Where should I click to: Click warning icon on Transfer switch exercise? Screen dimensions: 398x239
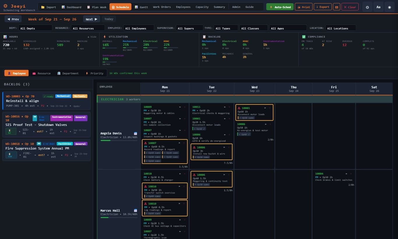pyautogui.click(x=146, y=187)
